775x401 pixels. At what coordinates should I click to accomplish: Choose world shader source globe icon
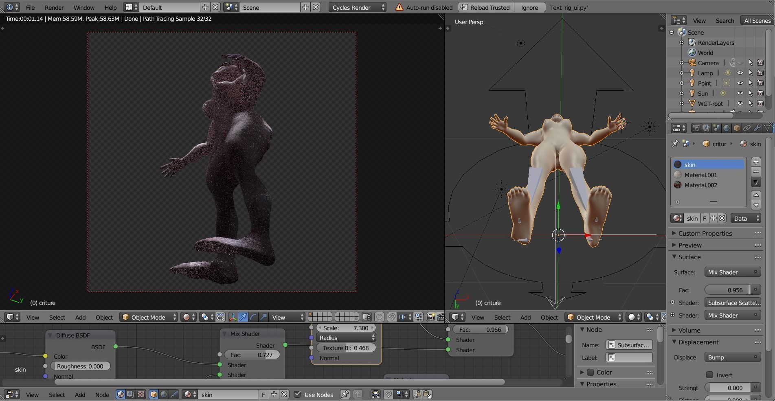click(x=164, y=394)
